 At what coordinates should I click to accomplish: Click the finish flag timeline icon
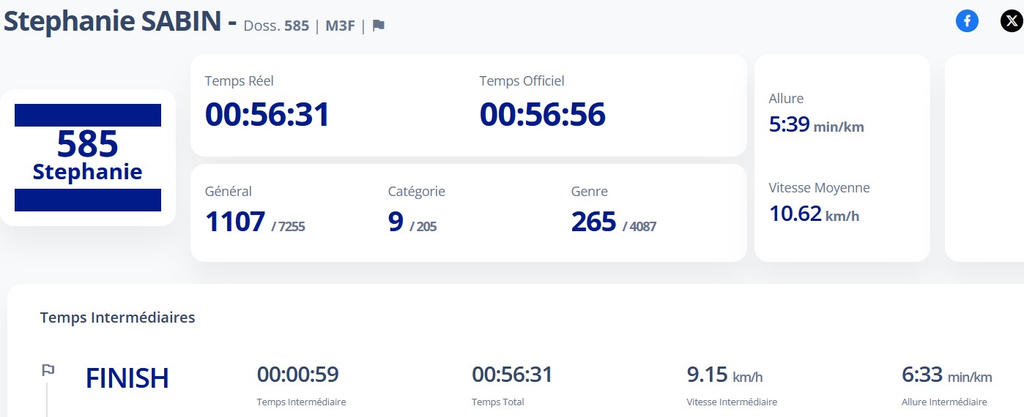(x=48, y=371)
